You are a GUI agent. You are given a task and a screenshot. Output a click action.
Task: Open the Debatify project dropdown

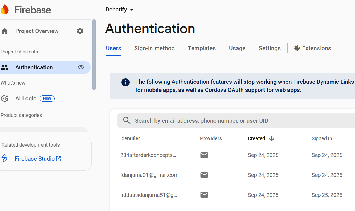(120, 10)
